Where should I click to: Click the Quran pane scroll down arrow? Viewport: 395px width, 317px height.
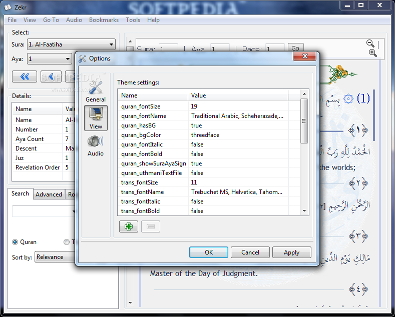pos(130,302)
